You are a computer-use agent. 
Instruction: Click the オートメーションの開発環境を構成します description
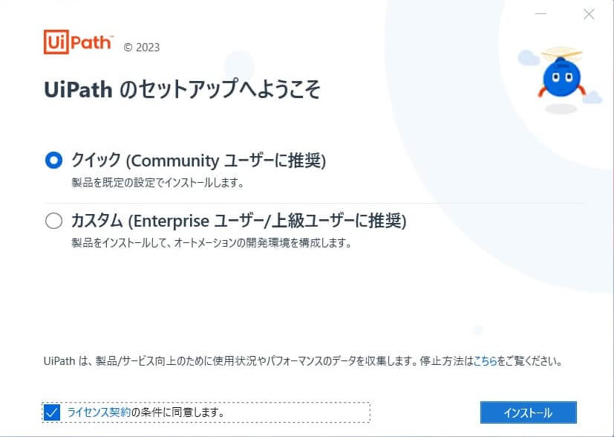tap(212, 243)
